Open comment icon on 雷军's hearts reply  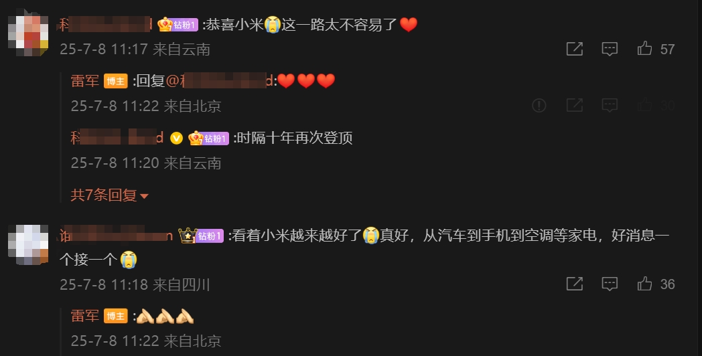(610, 106)
